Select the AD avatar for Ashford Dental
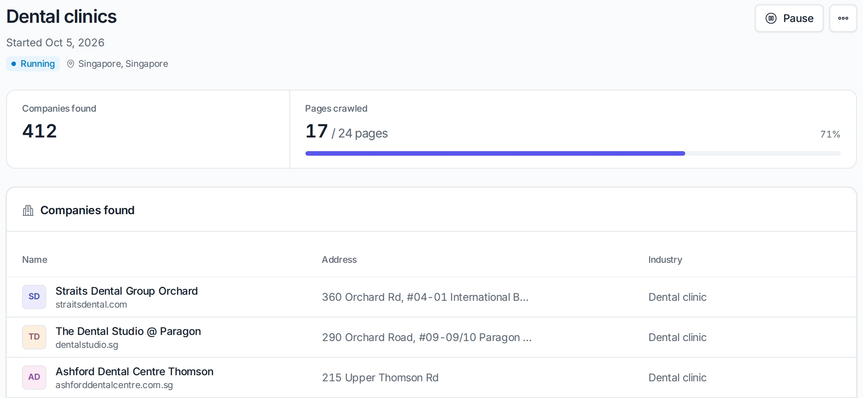This screenshot has height=398, width=863. coord(34,377)
